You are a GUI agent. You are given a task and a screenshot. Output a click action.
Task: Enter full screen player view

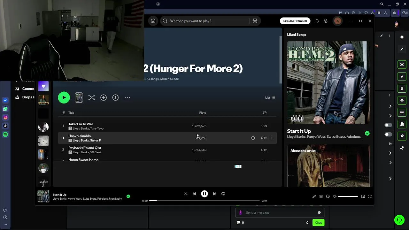click(x=370, y=196)
